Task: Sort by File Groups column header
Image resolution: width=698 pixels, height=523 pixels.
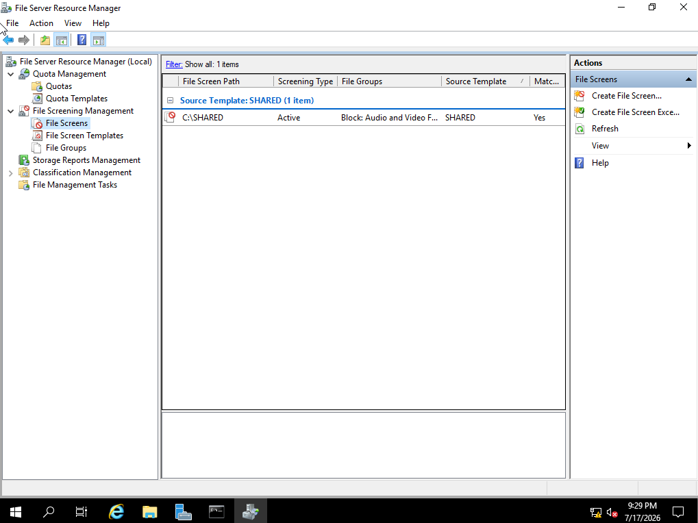Action: tap(390, 81)
